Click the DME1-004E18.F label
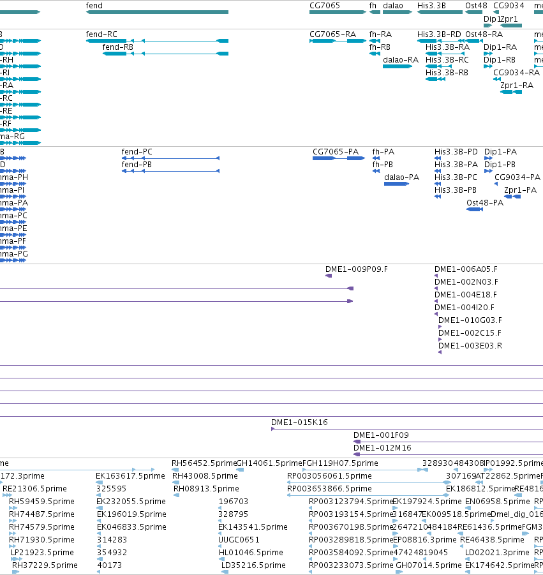 466,295
